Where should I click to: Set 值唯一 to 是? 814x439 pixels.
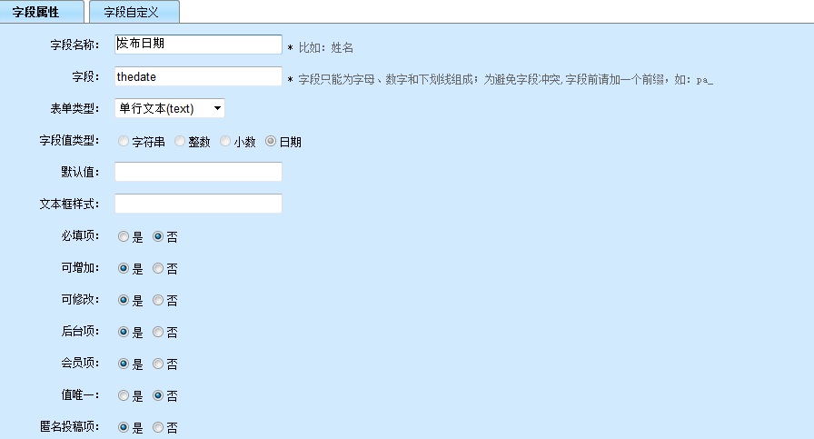(124, 396)
